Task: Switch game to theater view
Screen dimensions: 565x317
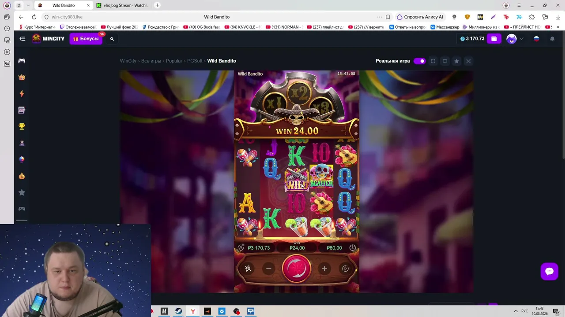Action: [445, 61]
